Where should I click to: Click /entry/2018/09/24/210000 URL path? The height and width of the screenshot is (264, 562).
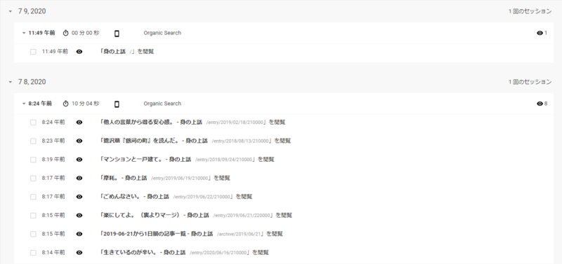click(223, 160)
